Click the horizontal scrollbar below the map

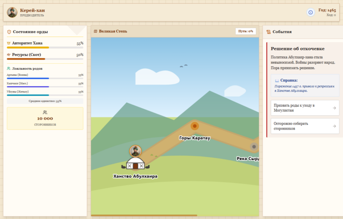point(144,215)
